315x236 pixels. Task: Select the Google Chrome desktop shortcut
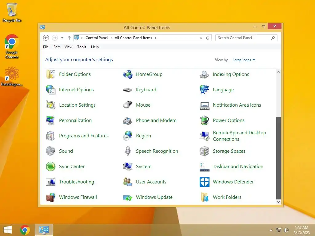click(12, 47)
